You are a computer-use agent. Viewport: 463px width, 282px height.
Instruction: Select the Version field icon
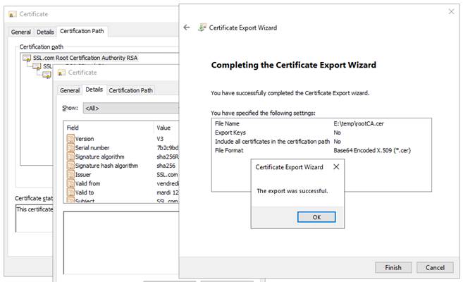click(70, 139)
